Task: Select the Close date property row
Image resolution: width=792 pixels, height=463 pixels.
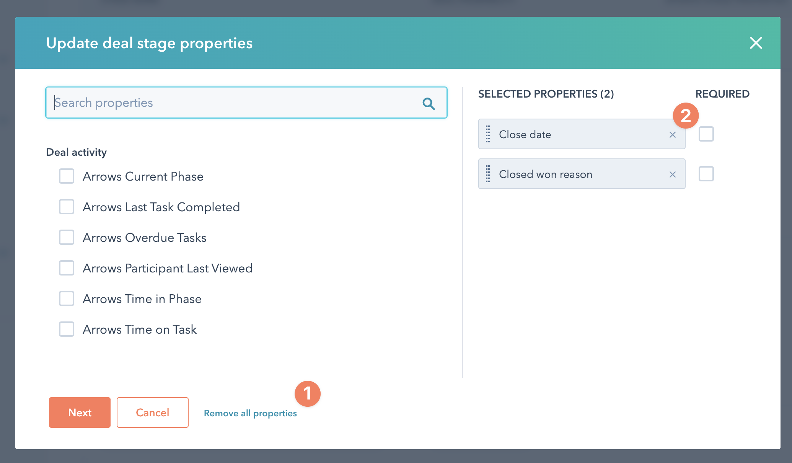Action: coord(574,134)
